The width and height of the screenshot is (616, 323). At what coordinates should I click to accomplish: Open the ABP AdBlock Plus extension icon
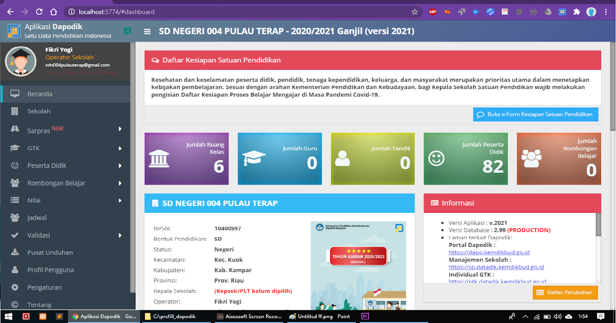[433, 11]
